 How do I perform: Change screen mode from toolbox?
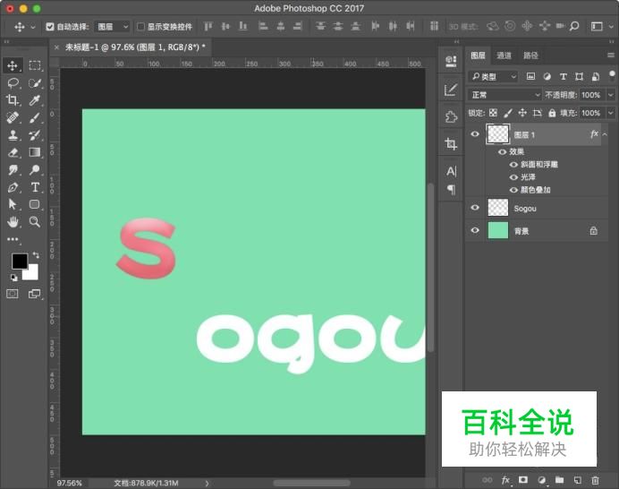34,294
